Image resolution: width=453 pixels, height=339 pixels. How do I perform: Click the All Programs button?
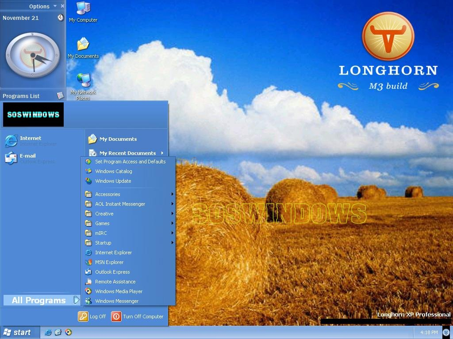click(x=42, y=300)
